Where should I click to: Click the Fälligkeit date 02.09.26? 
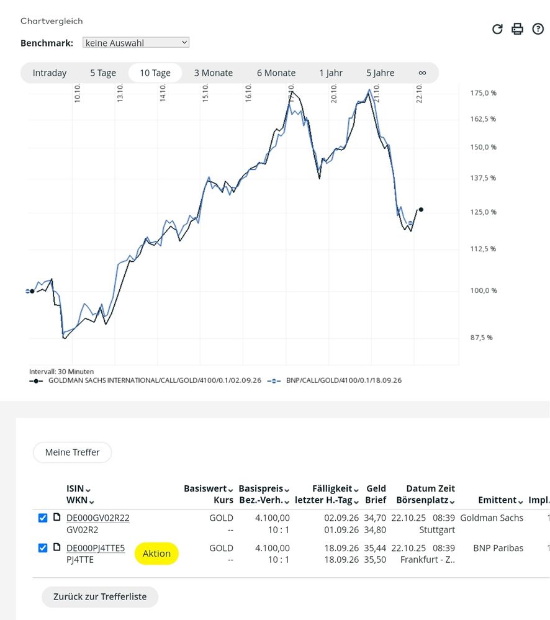coord(341,518)
